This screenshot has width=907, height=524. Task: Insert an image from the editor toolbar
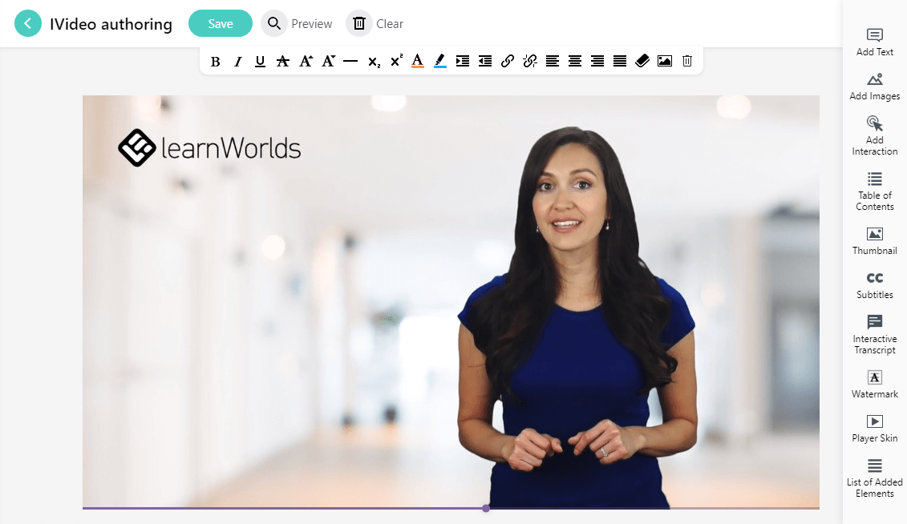(665, 60)
